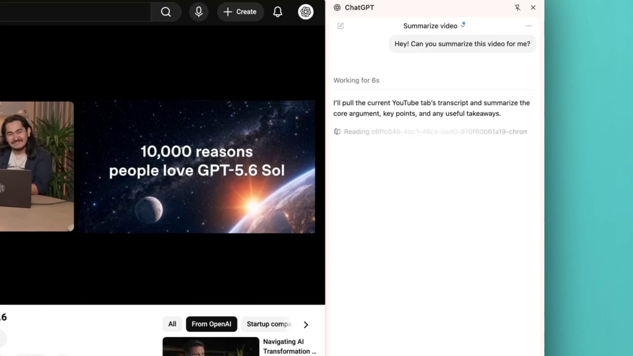Click the Summarize video chat title
The height and width of the screenshot is (356, 633).
tap(430, 26)
